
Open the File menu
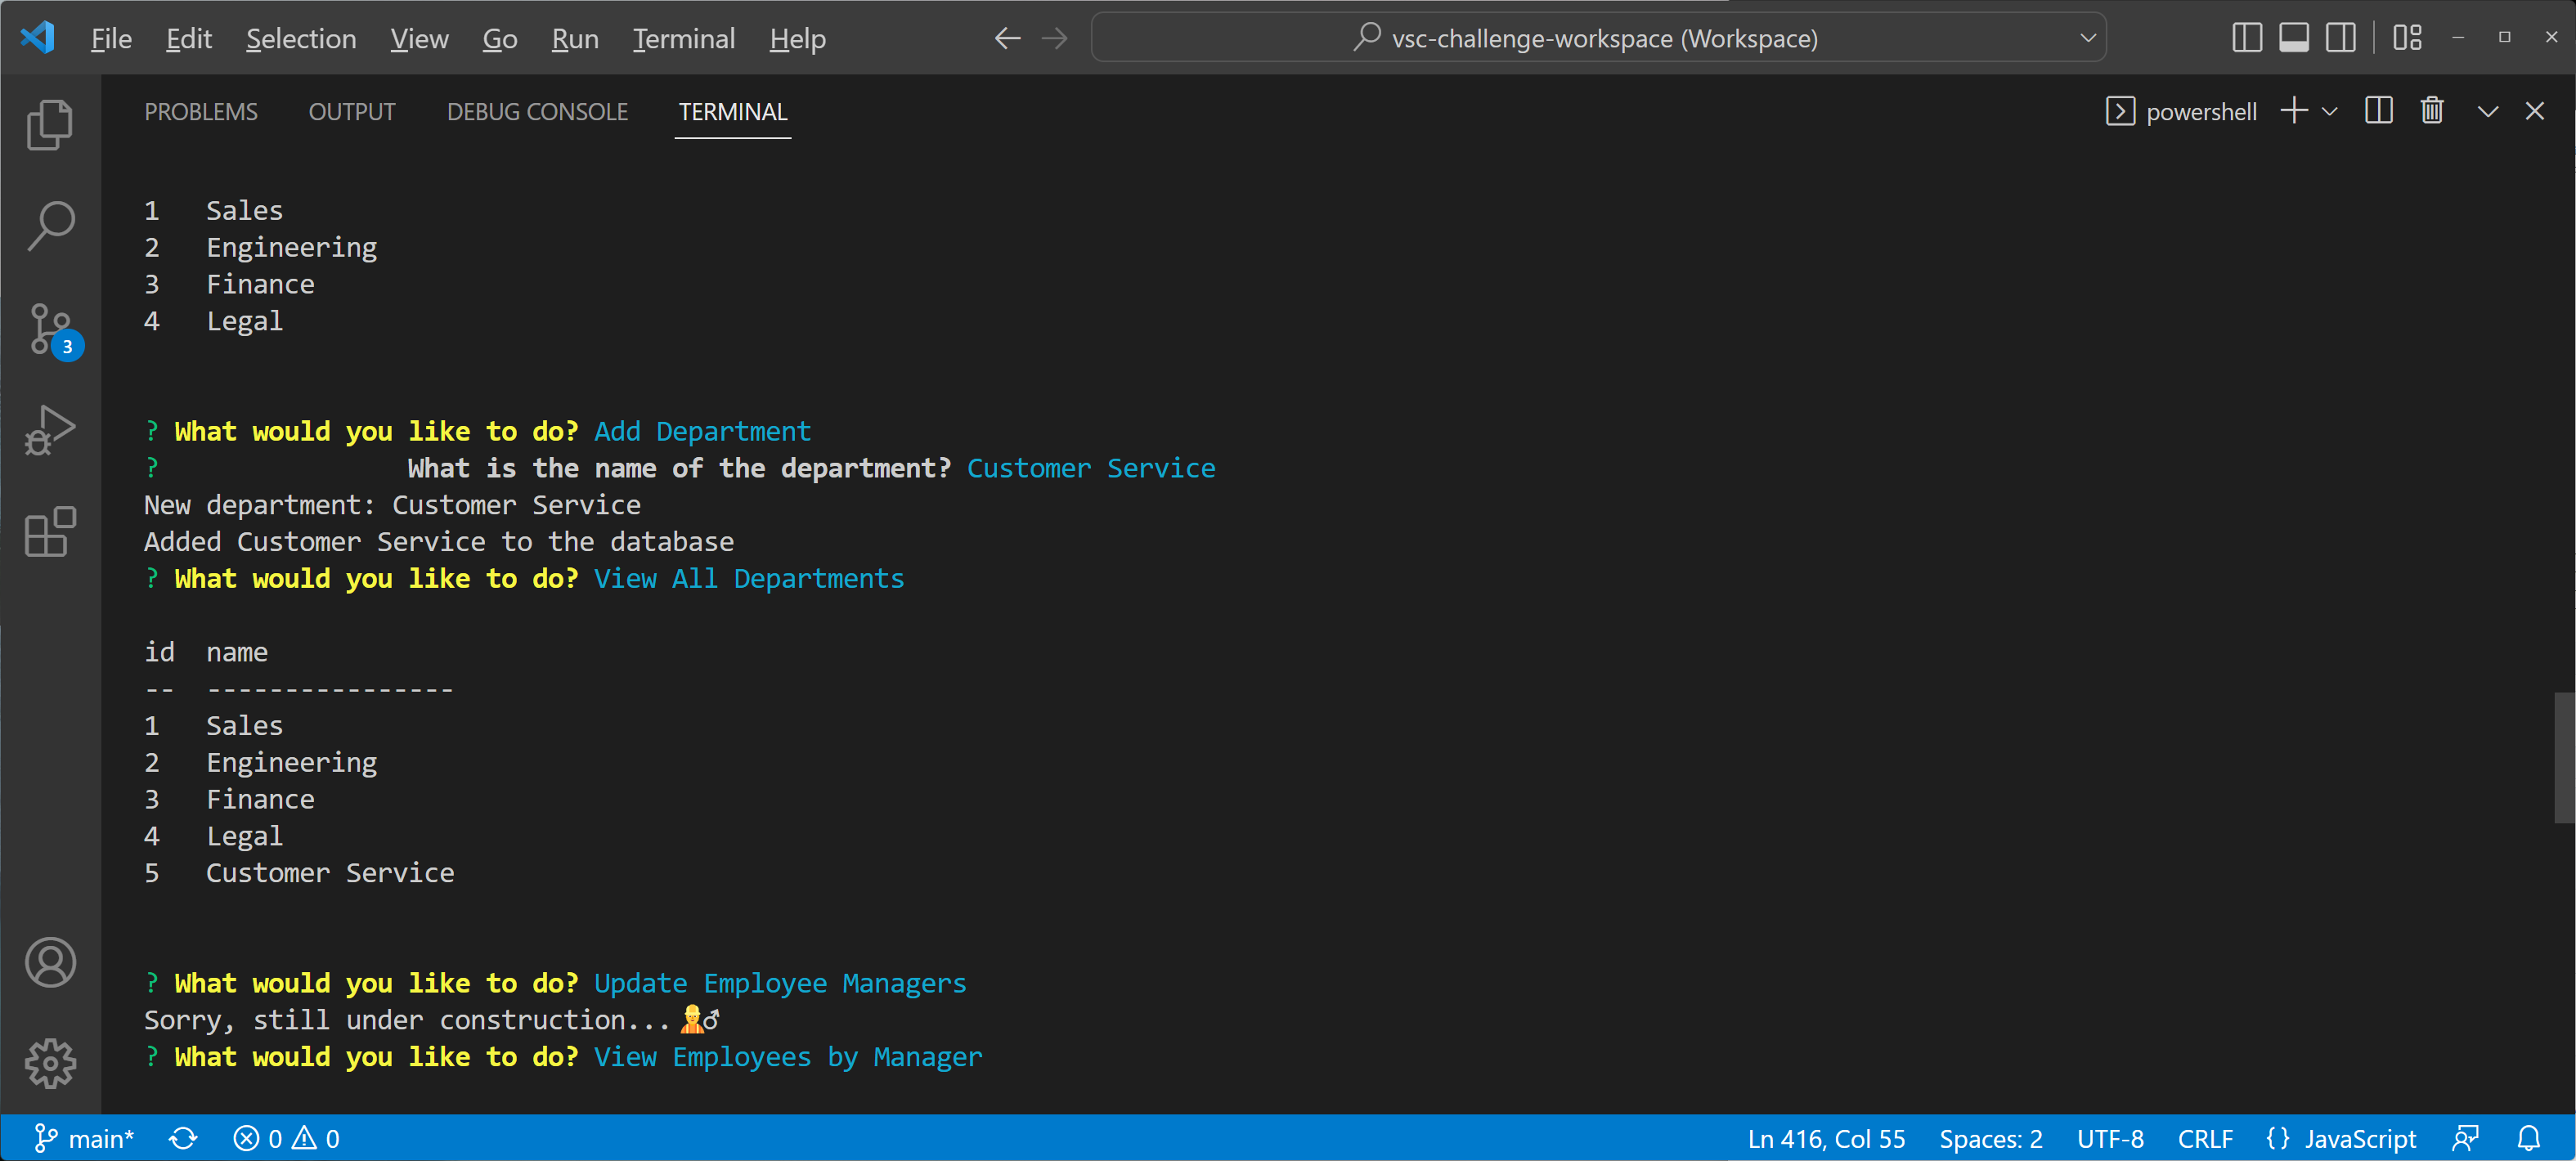click(111, 38)
